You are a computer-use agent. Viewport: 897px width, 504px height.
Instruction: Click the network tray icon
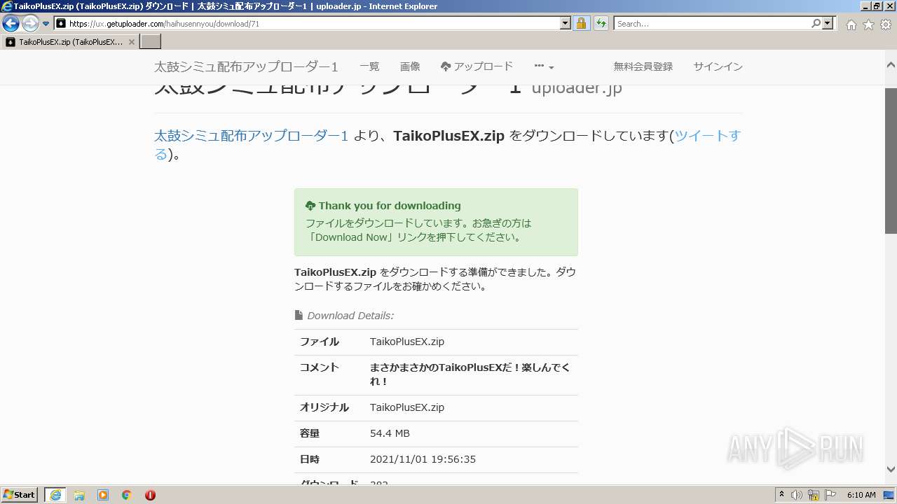coord(814,495)
